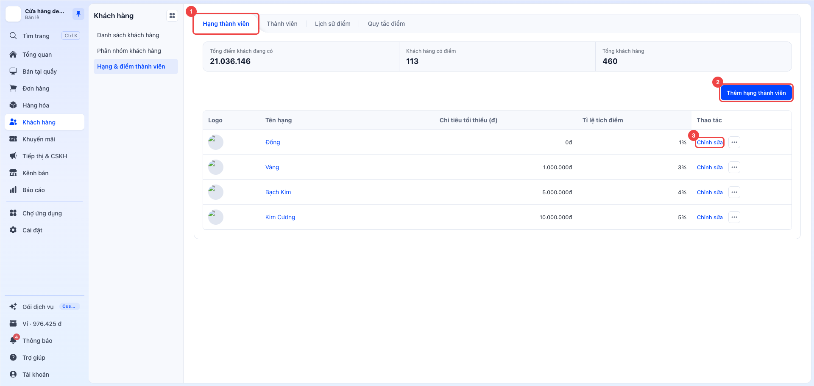Click the pin sidebar icon
This screenshot has width=814, height=386.
click(78, 14)
